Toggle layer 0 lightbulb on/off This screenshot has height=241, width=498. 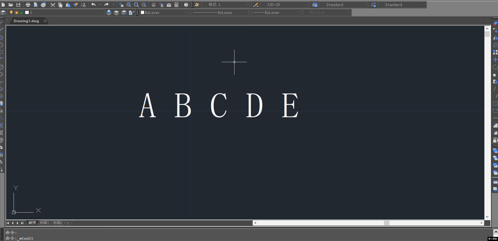[x=11, y=13]
